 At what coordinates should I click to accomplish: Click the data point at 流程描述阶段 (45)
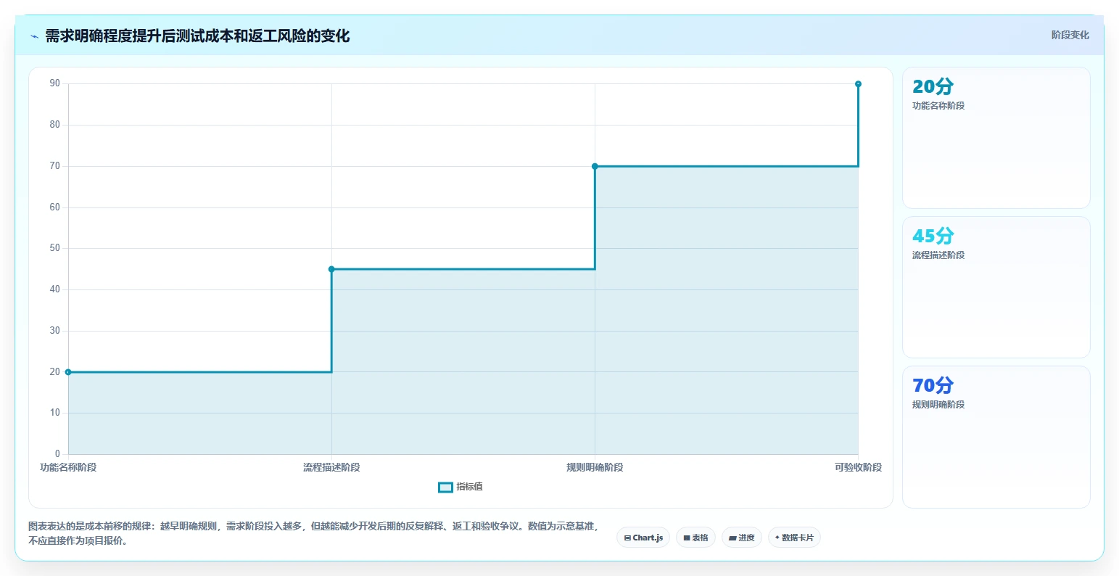331,269
